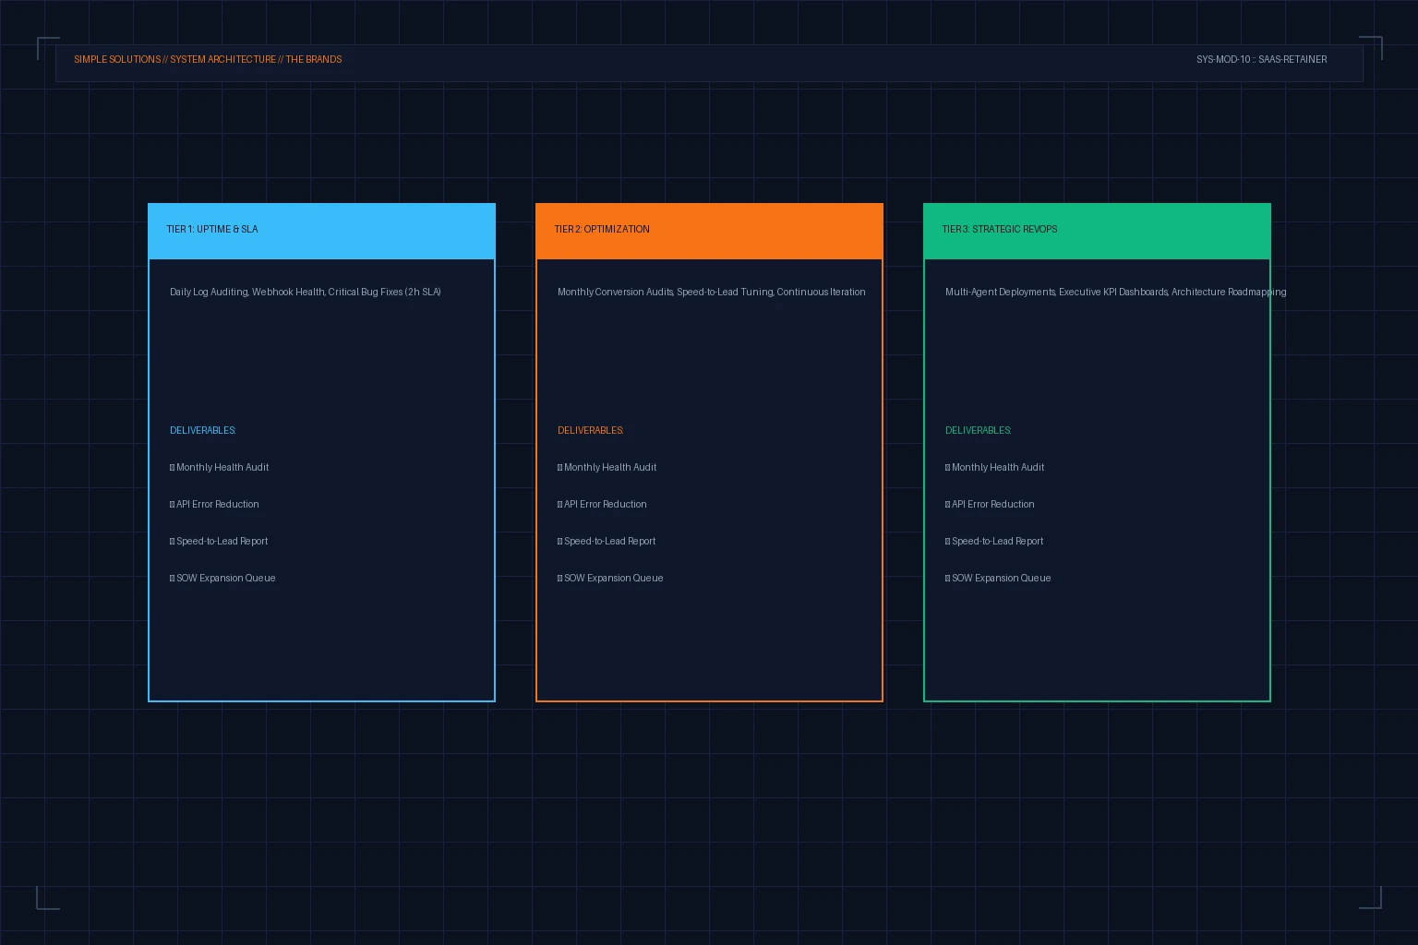Image resolution: width=1418 pixels, height=945 pixels.
Task: Click Monthly Health Audit in Tier 3 card
Action: tap(995, 467)
